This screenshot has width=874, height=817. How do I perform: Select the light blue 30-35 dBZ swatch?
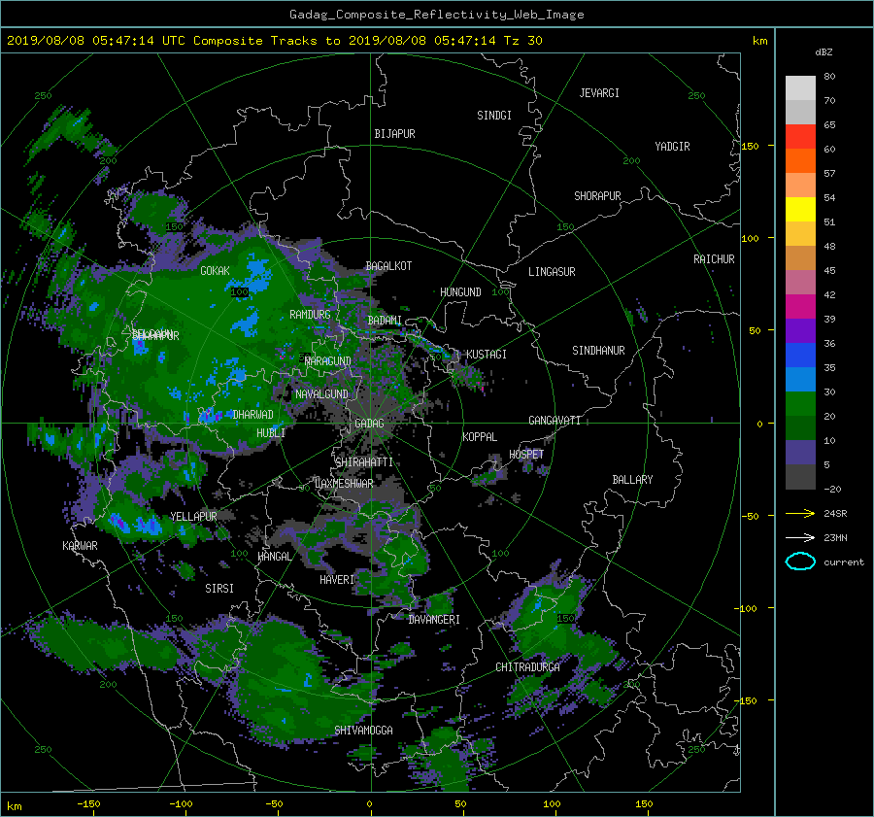(800, 379)
